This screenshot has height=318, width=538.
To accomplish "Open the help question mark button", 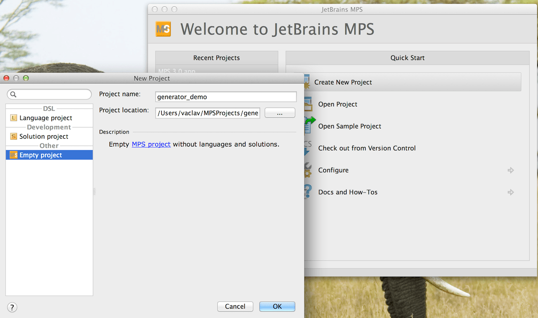I will [12, 307].
